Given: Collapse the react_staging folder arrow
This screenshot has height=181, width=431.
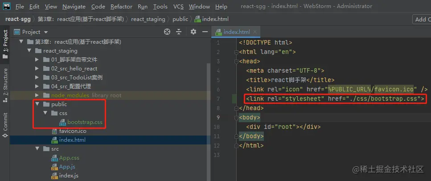Looking at the screenshot, I should [x=29, y=51].
